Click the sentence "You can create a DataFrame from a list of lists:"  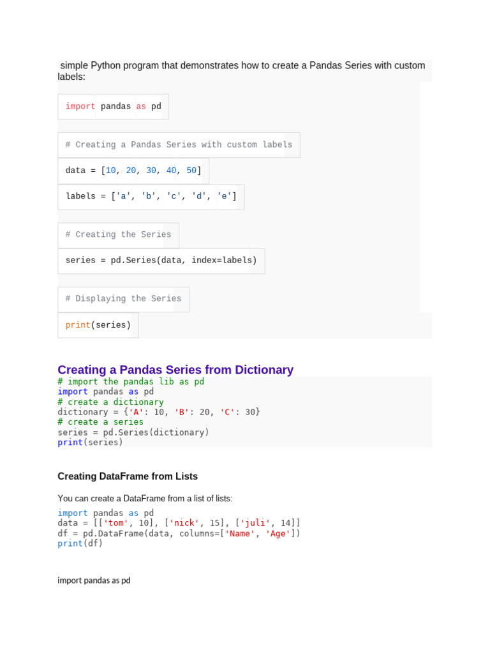(145, 498)
